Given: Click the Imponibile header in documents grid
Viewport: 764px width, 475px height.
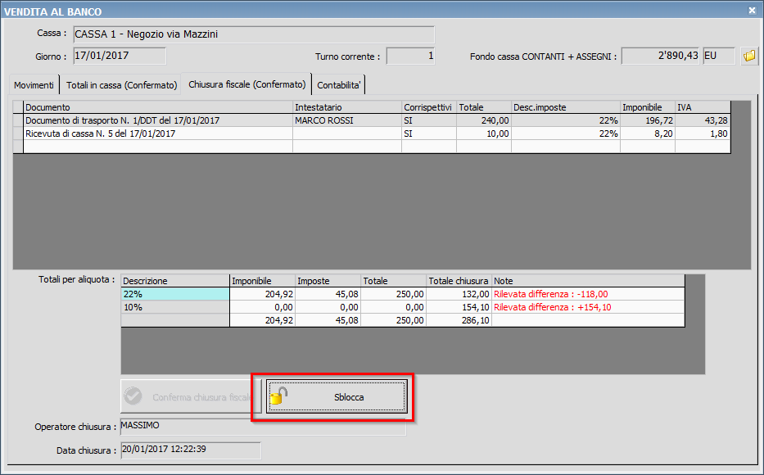Looking at the screenshot, I should tap(648, 107).
